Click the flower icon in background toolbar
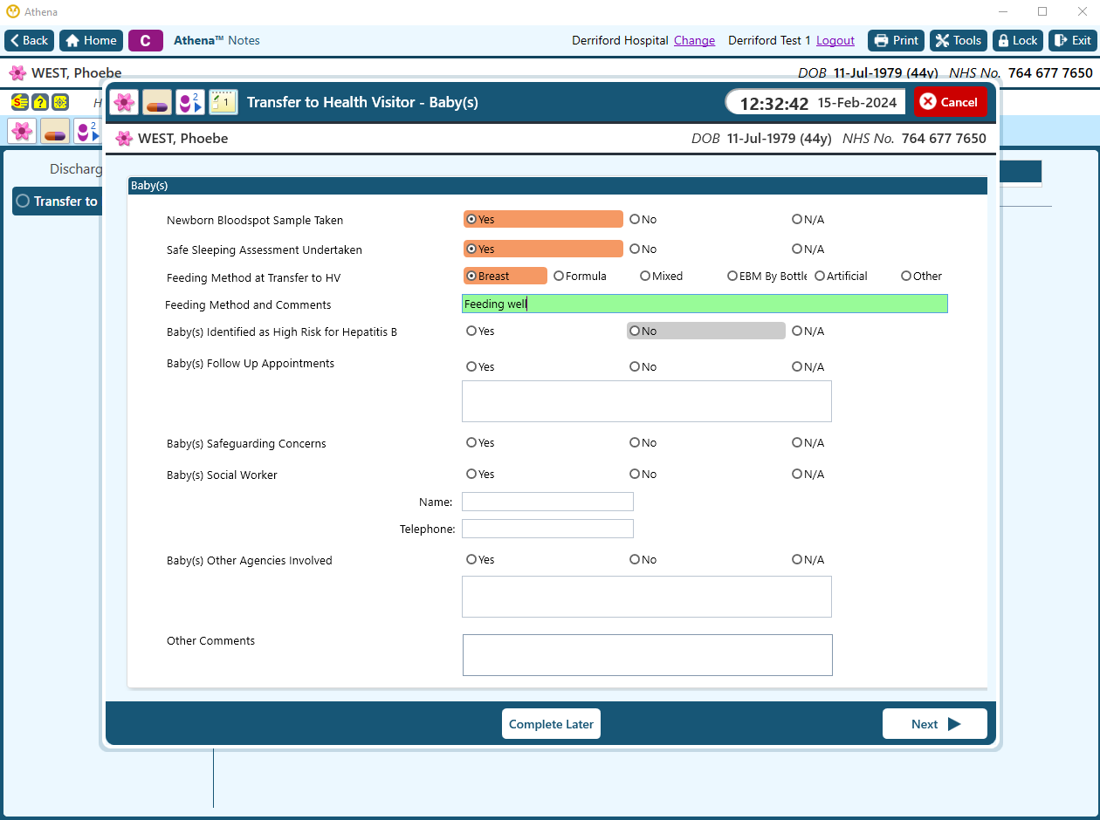Image resolution: width=1100 pixels, height=820 pixels. [22, 131]
